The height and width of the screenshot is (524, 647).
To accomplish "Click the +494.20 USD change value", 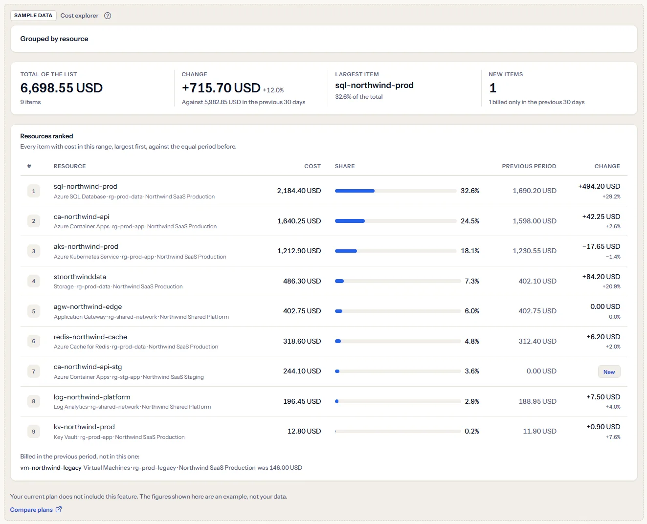I will pos(599,186).
